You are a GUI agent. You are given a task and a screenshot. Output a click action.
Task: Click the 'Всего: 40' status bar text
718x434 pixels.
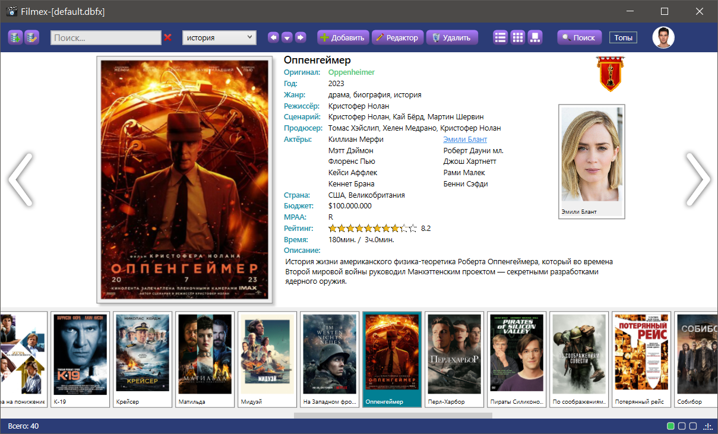pyautogui.click(x=23, y=426)
